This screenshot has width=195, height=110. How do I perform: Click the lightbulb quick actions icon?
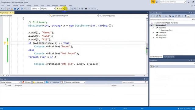[x=5, y=43]
